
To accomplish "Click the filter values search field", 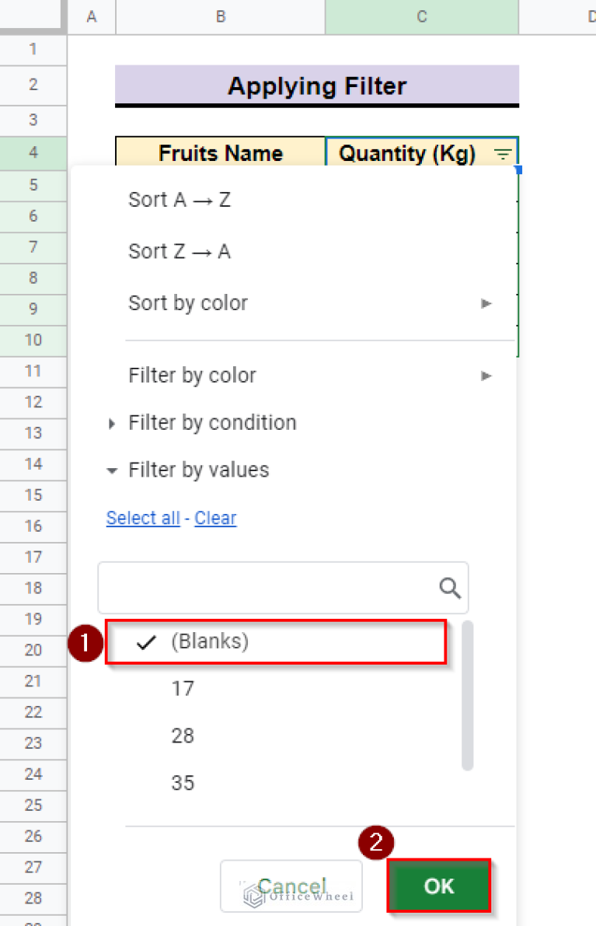I will coord(268,589).
